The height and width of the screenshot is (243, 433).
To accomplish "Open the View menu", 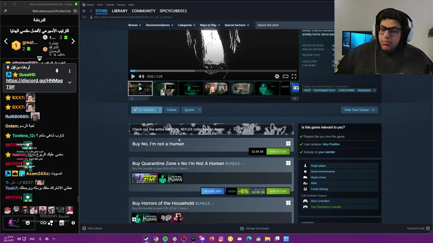I will (x=100, y=5).
